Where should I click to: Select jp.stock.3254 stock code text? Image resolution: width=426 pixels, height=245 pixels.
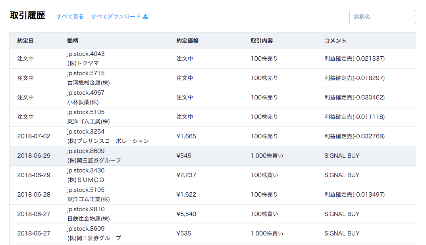(86, 132)
